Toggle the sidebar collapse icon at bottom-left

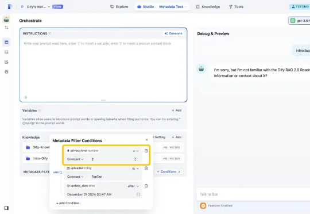[6, 208]
